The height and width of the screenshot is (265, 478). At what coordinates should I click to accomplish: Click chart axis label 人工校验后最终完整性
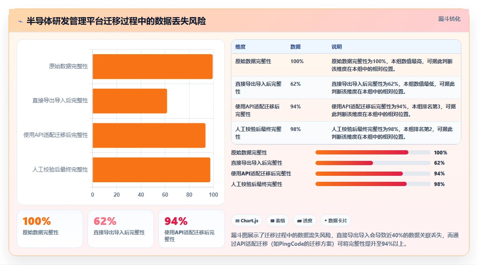coord(60,169)
